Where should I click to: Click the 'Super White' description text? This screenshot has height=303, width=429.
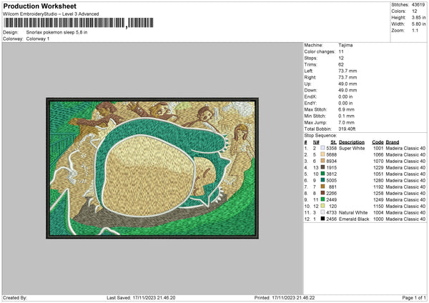click(352, 148)
